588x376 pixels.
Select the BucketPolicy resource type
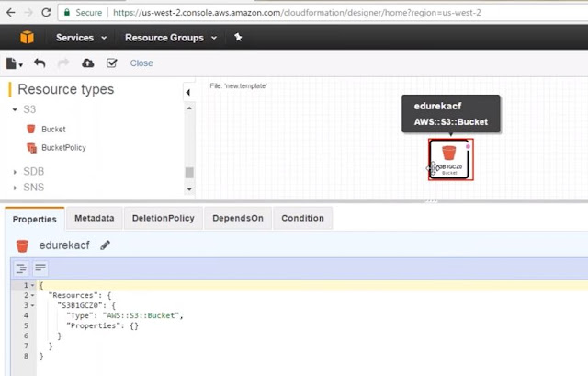(63, 148)
